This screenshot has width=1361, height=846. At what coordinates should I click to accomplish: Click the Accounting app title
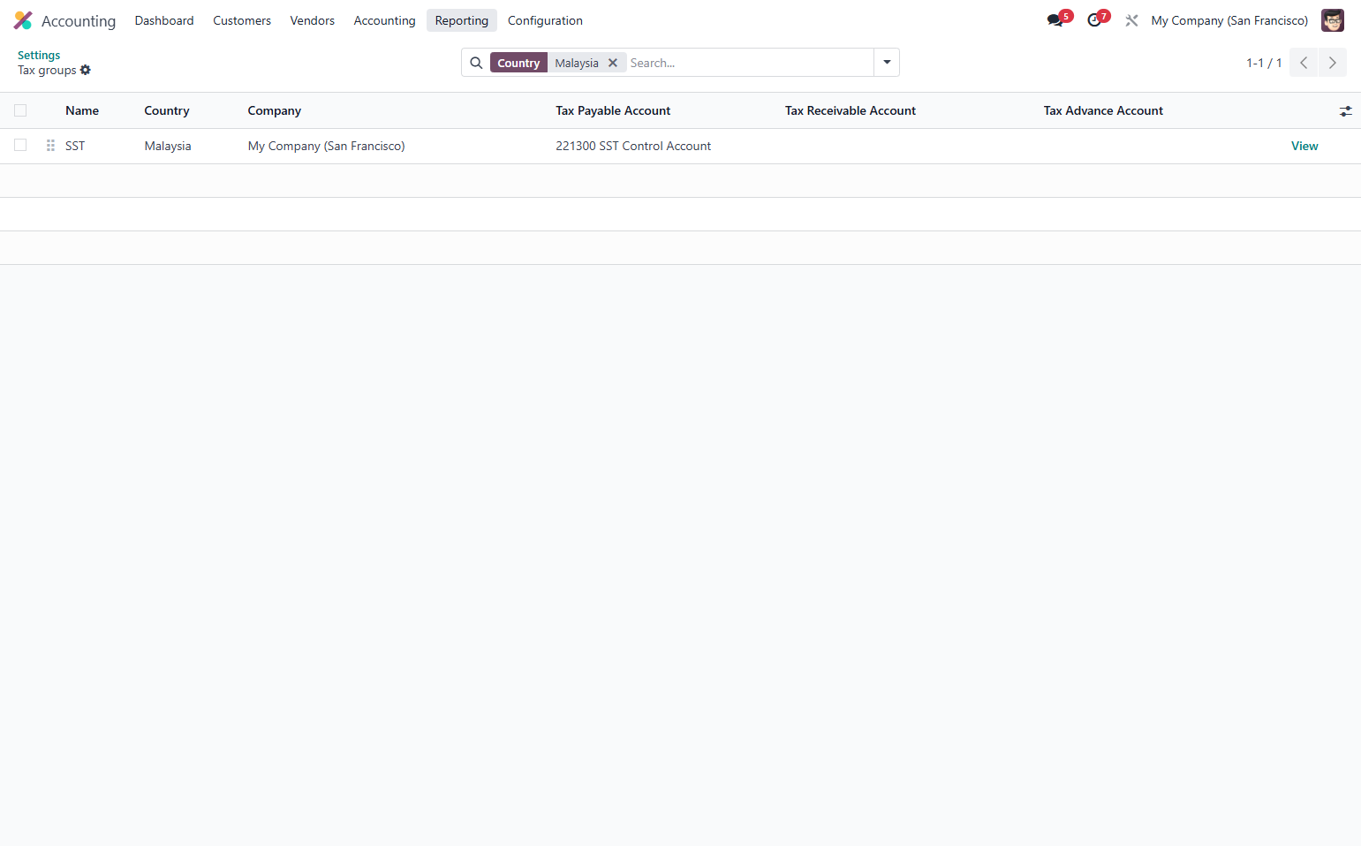click(x=79, y=20)
